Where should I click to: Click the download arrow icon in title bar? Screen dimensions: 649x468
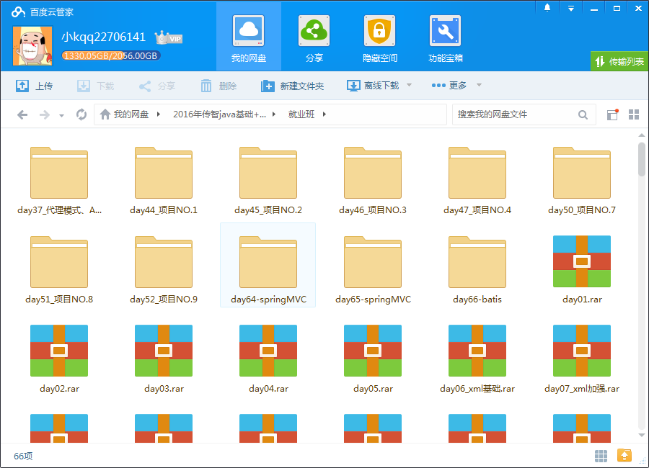[x=570, y=7]
